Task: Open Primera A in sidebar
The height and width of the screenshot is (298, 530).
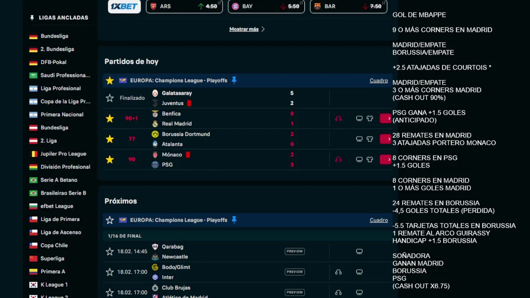Action: click(53, 272)
